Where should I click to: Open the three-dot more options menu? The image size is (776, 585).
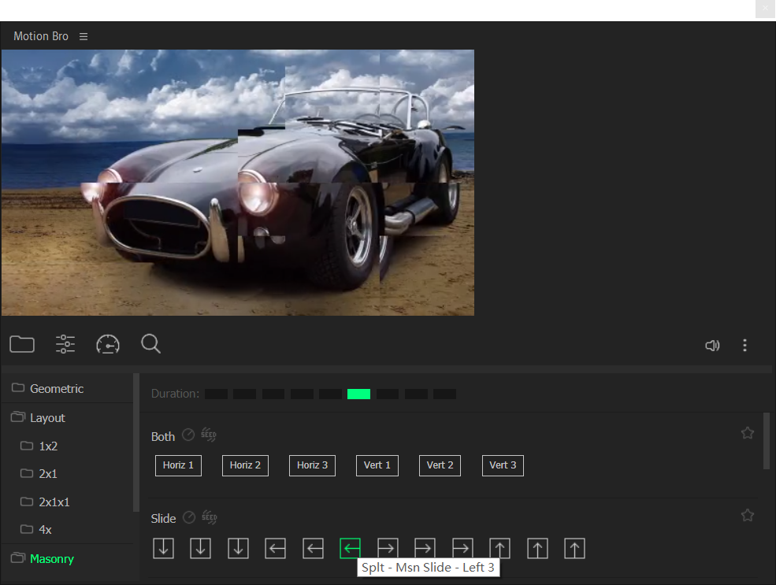click(744, 345)
